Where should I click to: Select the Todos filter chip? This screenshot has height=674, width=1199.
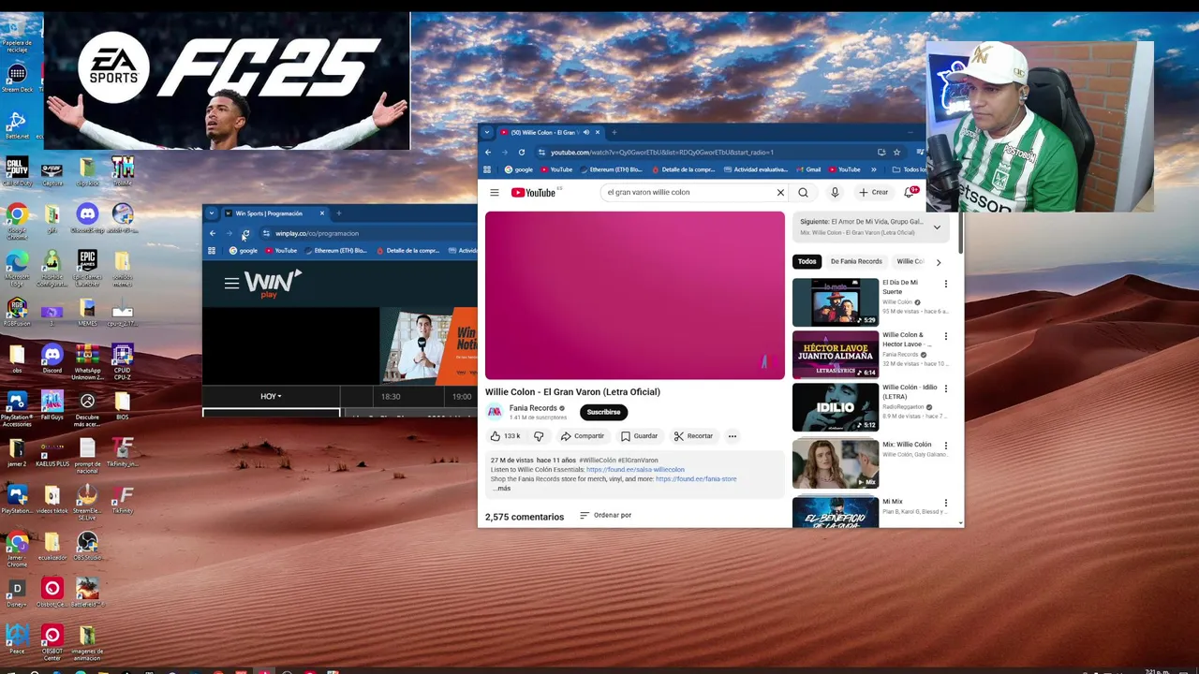[x=807, y=262]
